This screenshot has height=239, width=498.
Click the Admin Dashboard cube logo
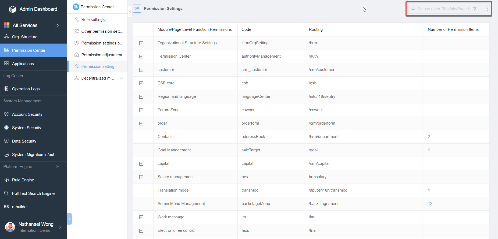click(12, 9)
